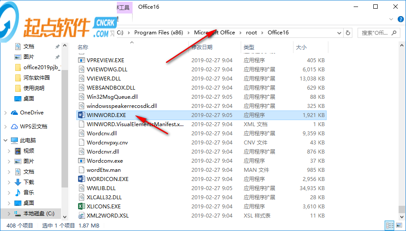The height and width of the screenshot is (231, 406).
Task: Switch to large icons view layout
Action: (399, 225)
